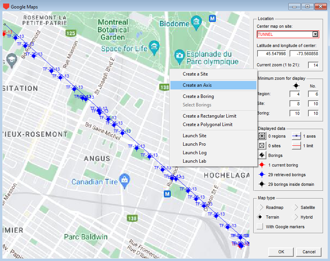Click the Montreal Botanical Garden map label
Image resolution: width=330 pixels, height=261 pixels.
point(113,30)
